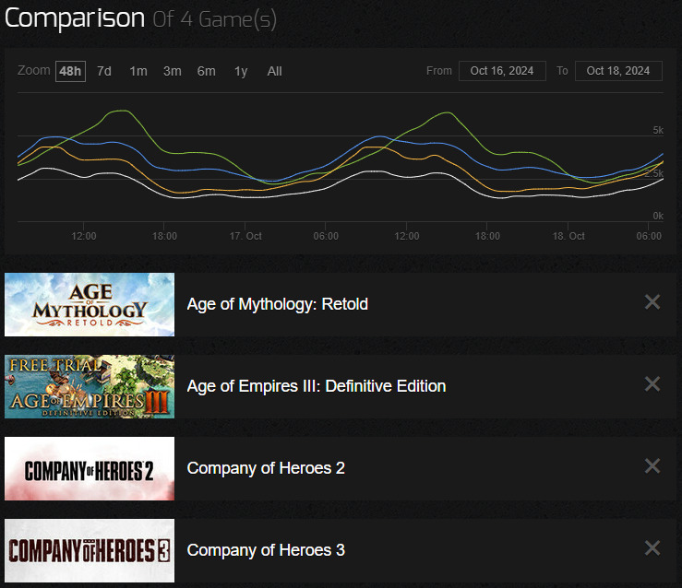Click the Company of Heroes 3 title

266,550
